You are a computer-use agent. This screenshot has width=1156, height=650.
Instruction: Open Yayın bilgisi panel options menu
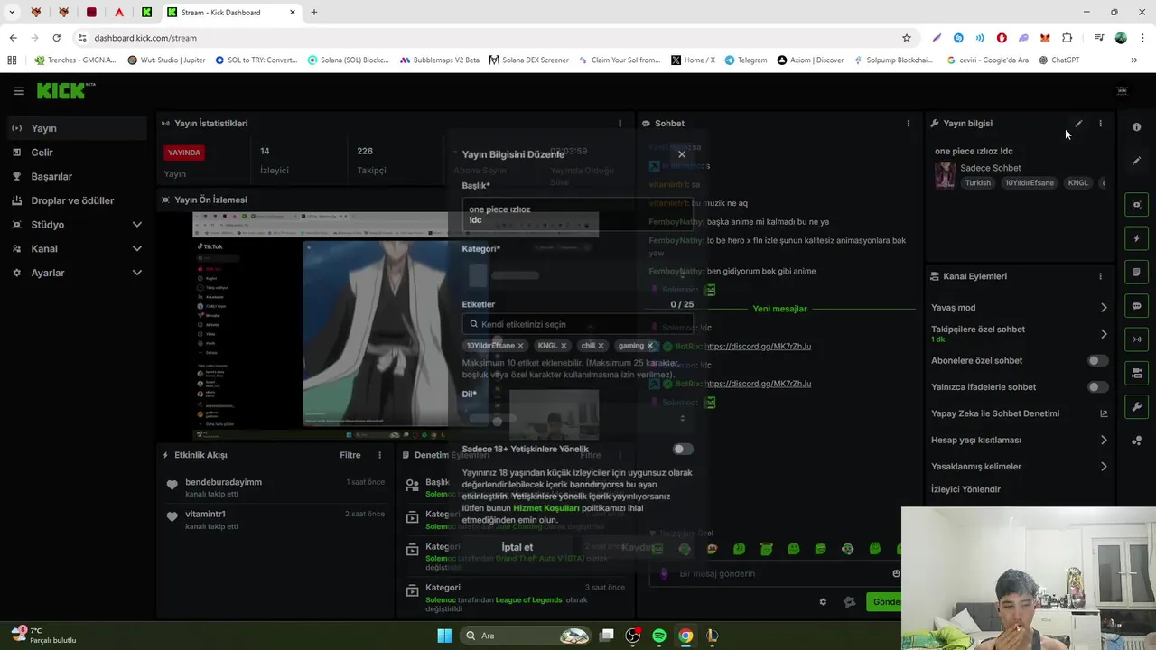(1100, 124)
